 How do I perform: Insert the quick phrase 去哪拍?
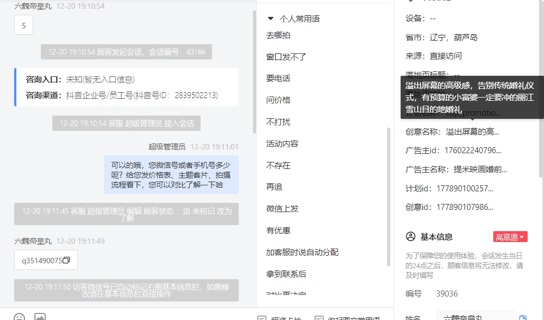(x=278, y=35)
